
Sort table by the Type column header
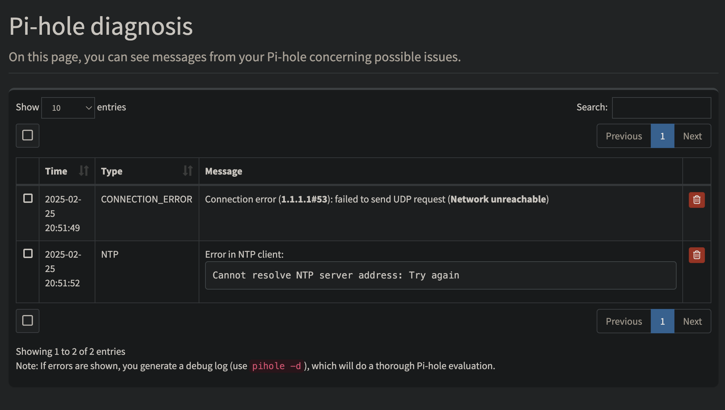(x=112, y=171)
